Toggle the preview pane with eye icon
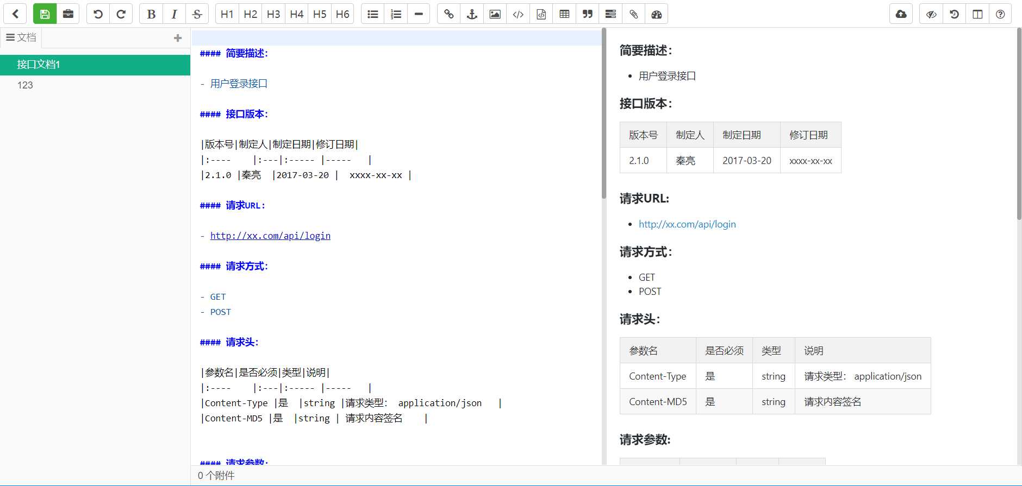The image size is (1022, 486). pos(931,14)
